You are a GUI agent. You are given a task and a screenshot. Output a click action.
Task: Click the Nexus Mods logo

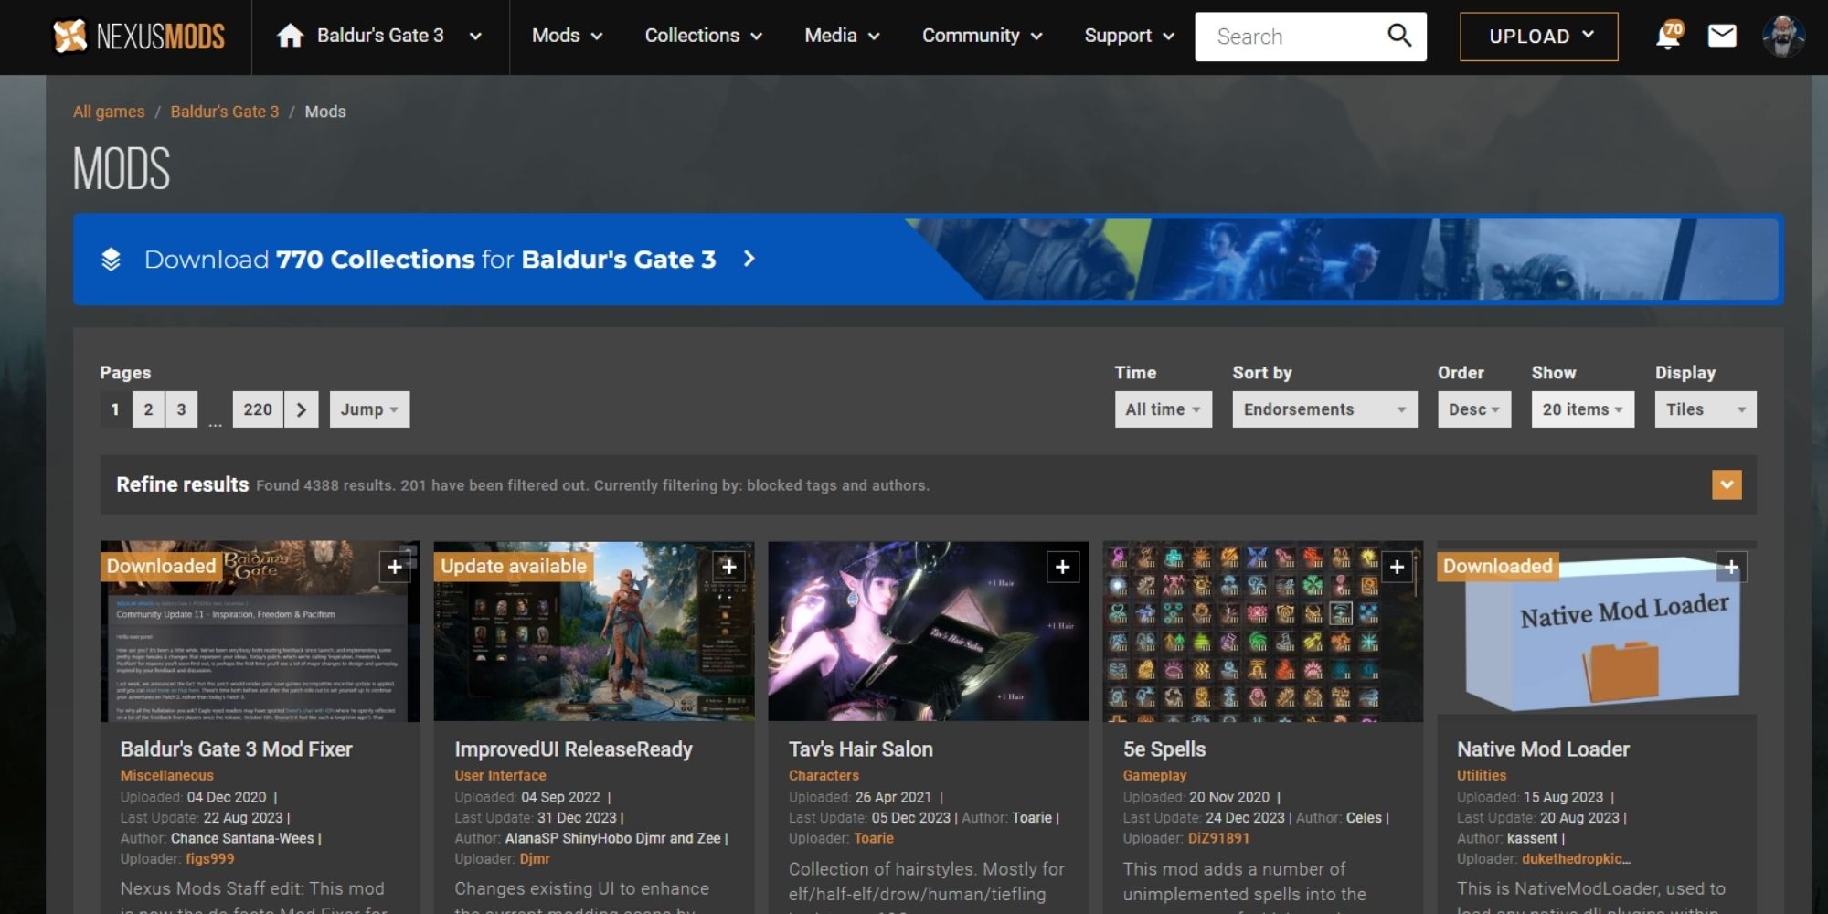[x=135, y=37]
